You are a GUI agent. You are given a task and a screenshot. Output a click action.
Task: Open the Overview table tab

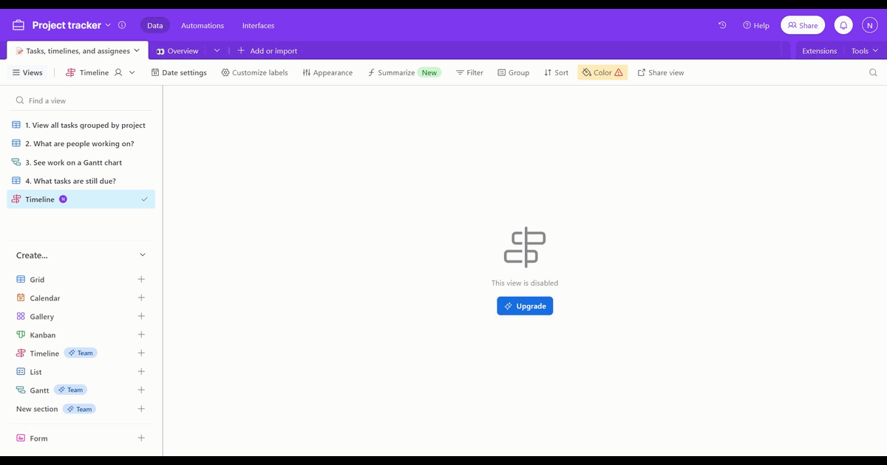point(177,51)
